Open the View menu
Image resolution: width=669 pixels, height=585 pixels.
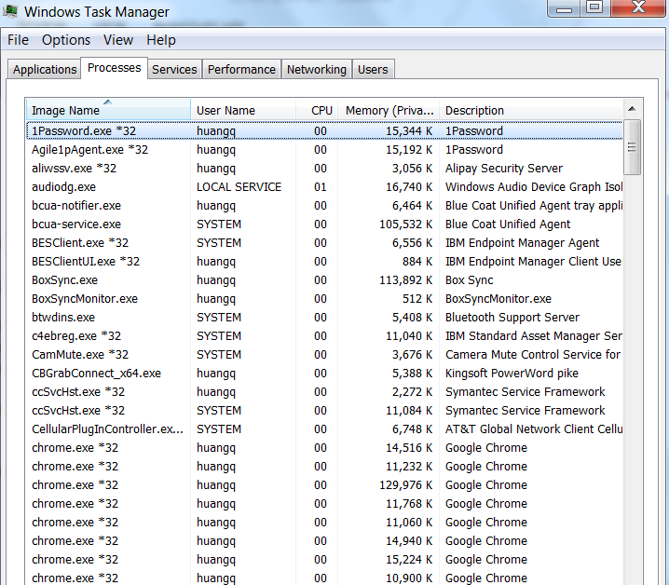point(118,40)
